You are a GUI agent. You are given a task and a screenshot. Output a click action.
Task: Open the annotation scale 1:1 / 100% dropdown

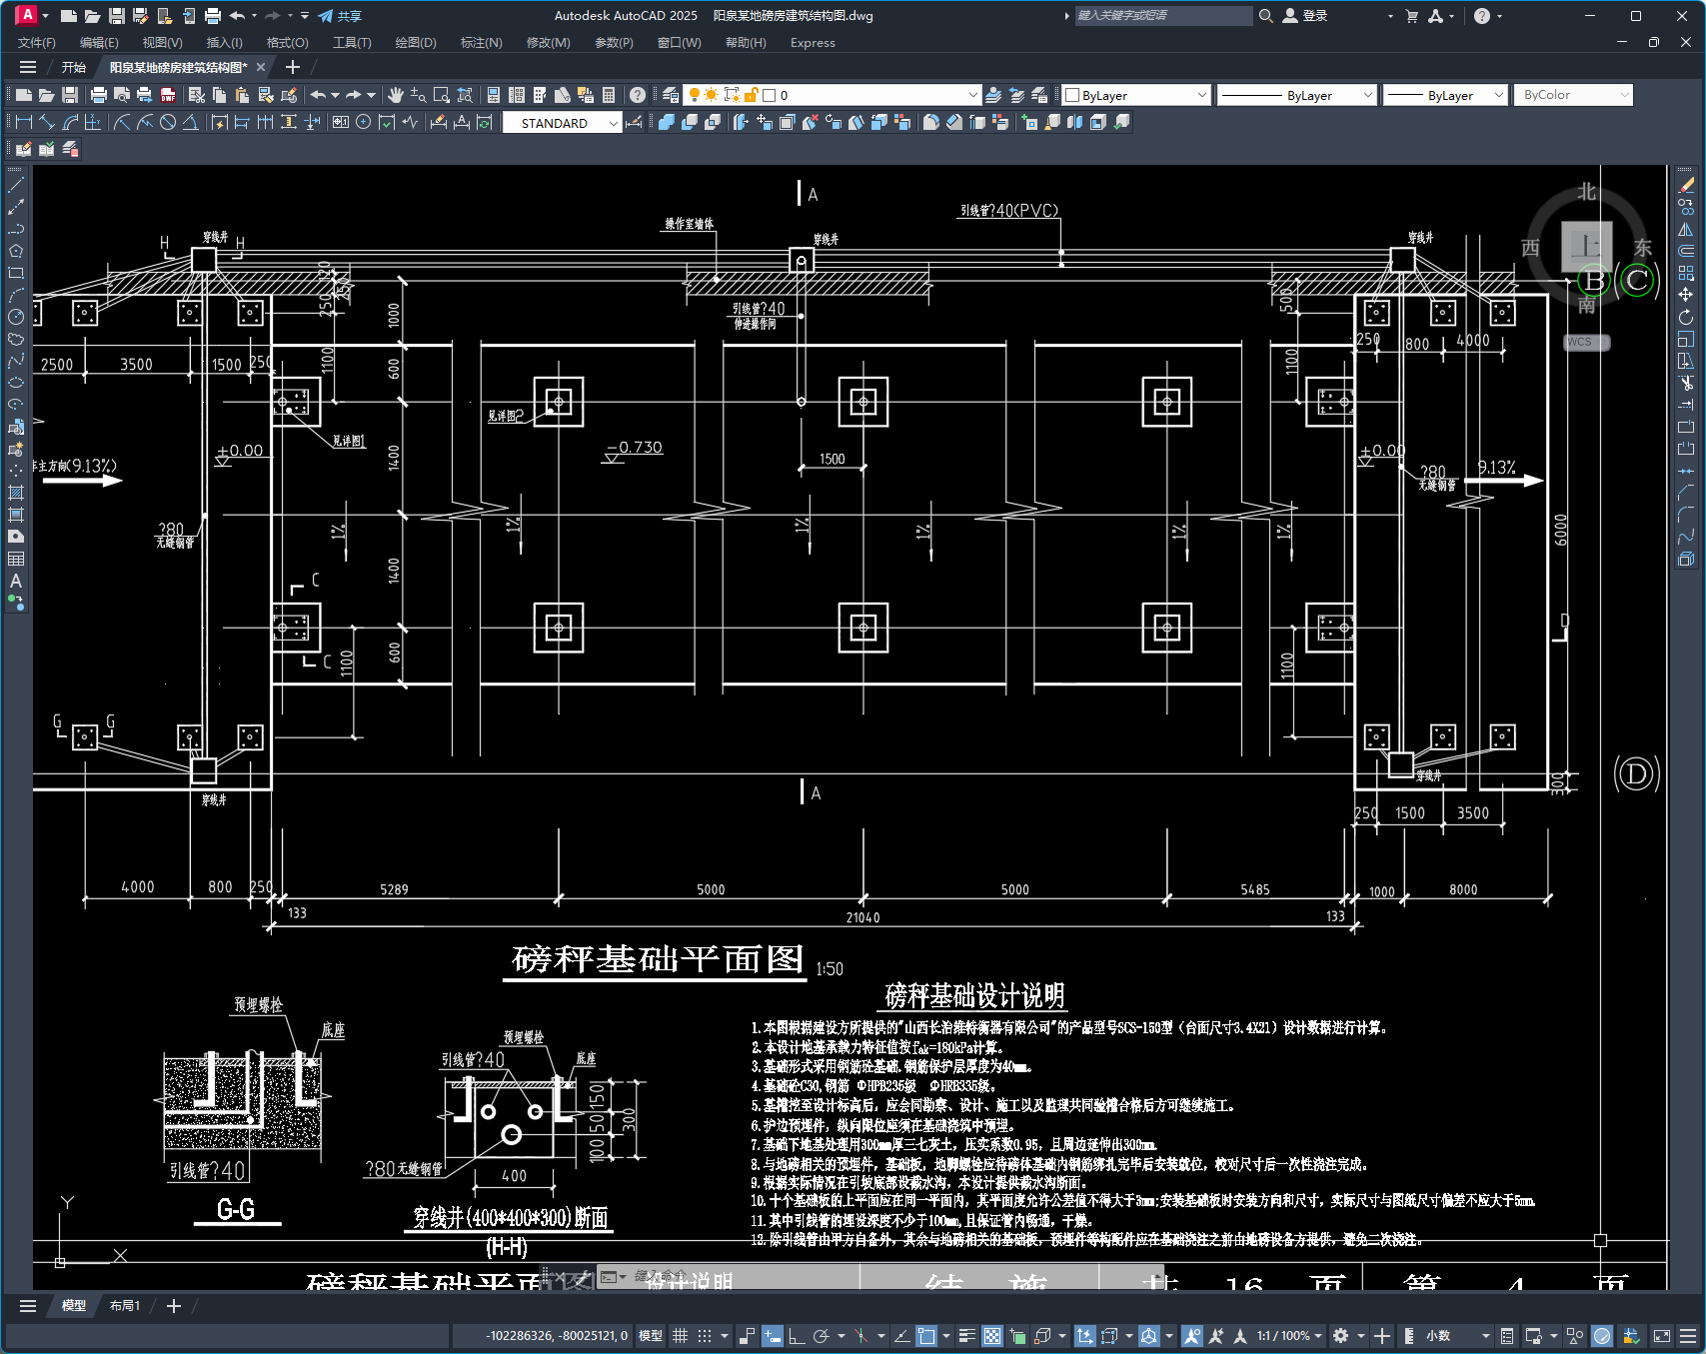tap(1289, 1336)
